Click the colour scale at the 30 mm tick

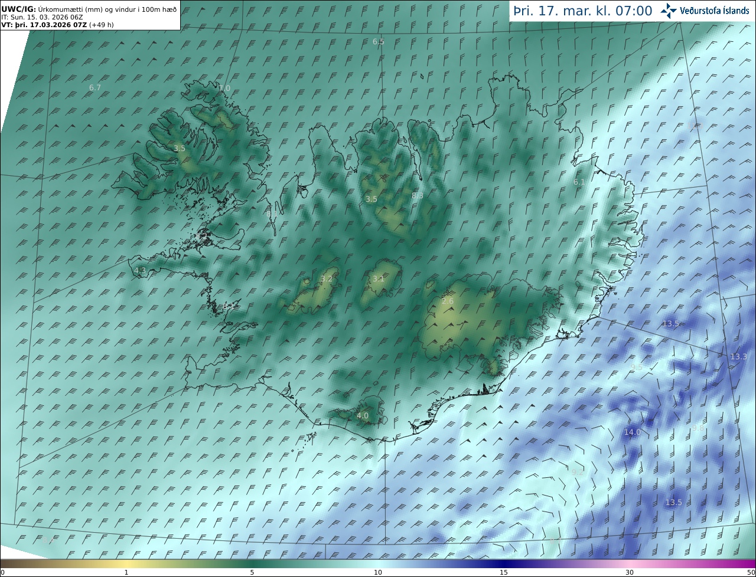coord(630,563)
